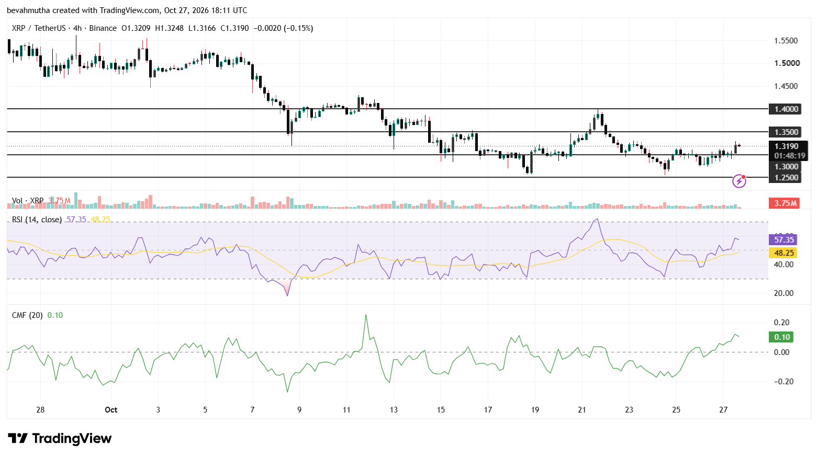Image resolution: width=818 pixels, height=458 pixels.
Task: Click the Oct date label on time axis
Action: coord(111,410)
